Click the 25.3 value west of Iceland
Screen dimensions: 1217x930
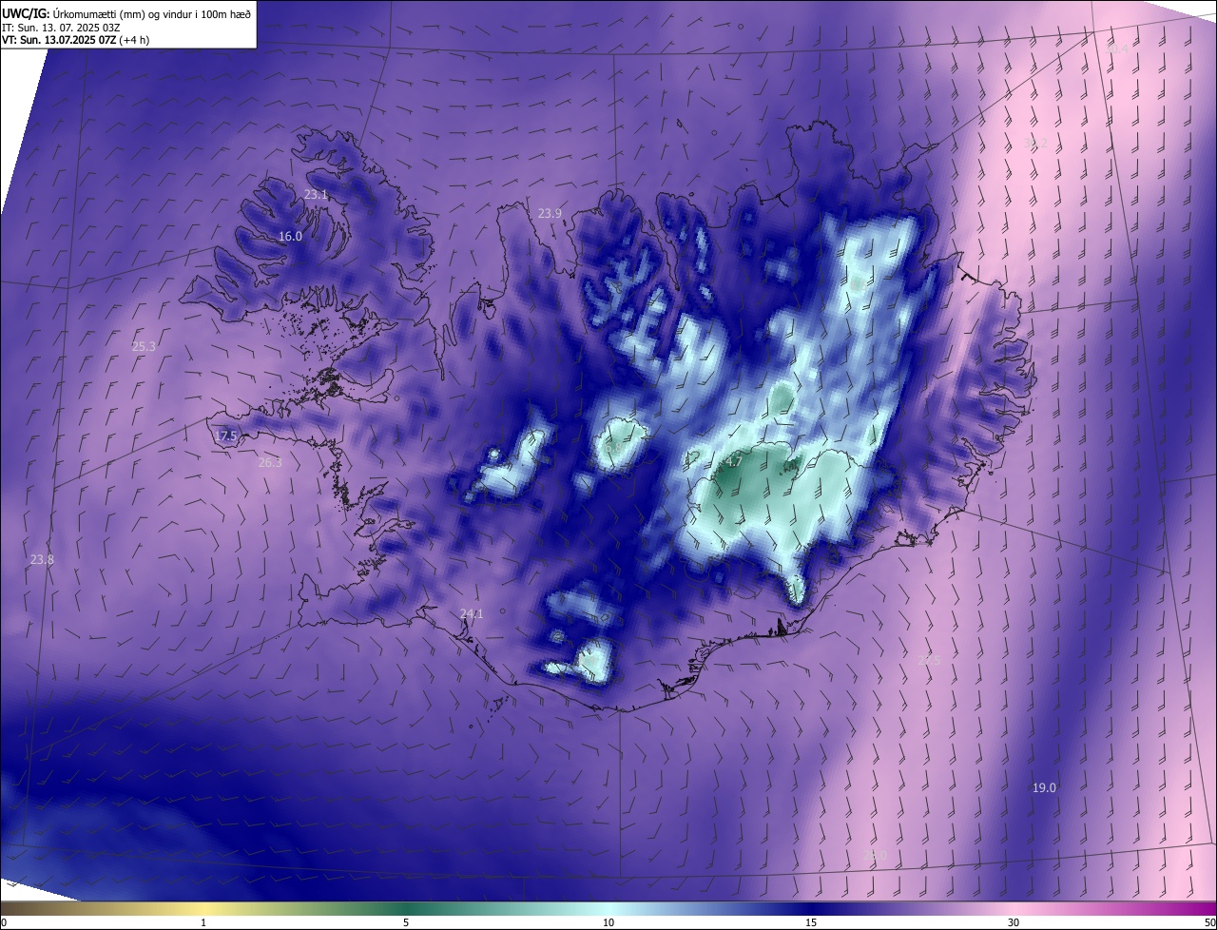click(x=144, y=347)
